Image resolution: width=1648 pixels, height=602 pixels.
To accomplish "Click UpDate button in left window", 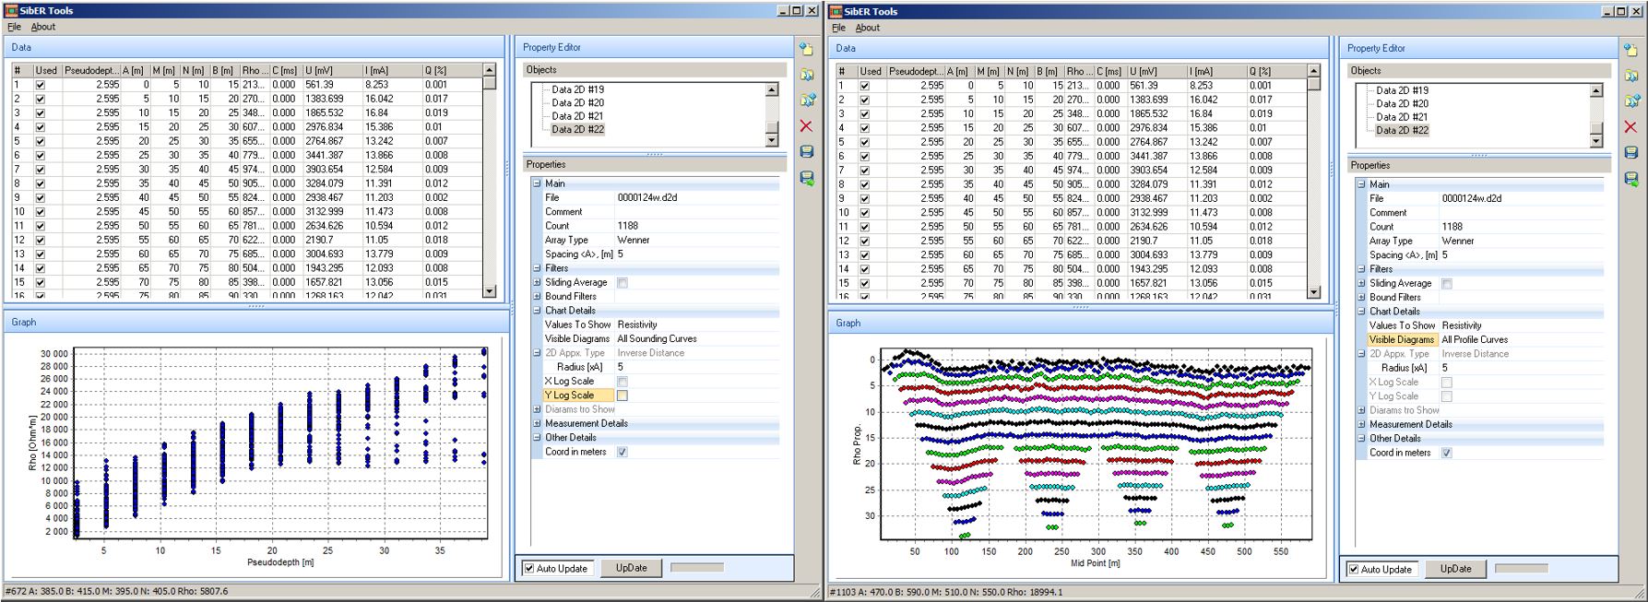I will coord(631,568).
